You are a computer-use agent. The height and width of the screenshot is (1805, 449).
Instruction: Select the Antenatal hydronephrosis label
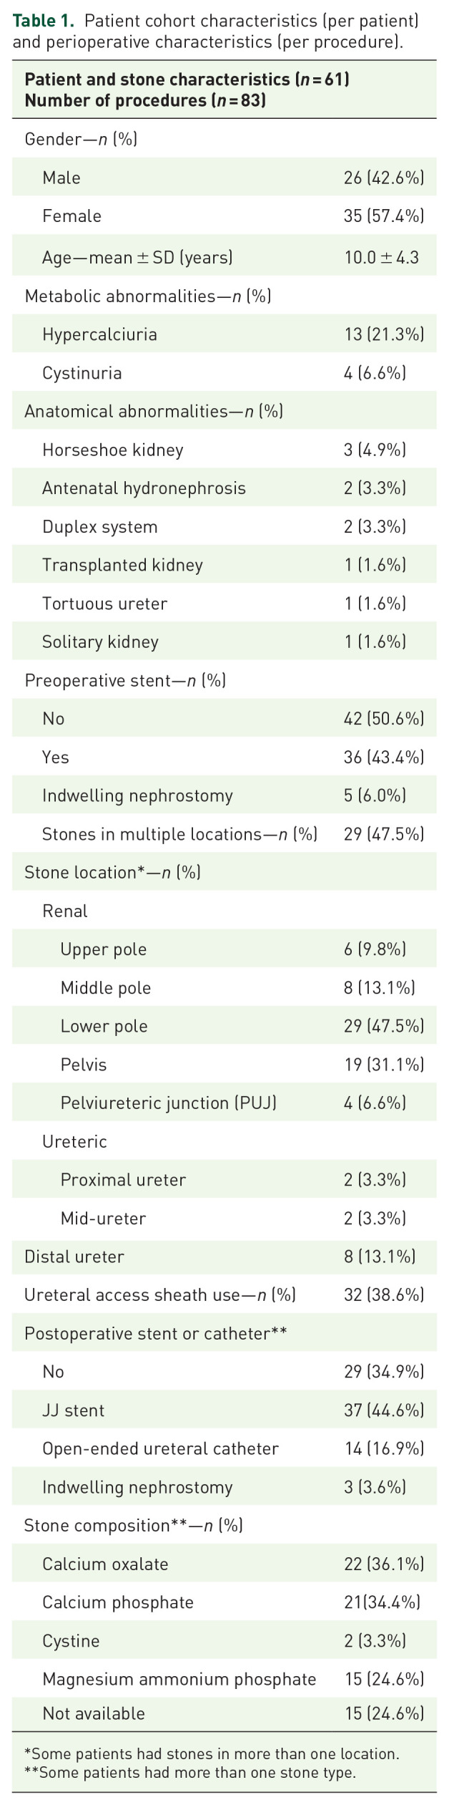coord(144,488)
